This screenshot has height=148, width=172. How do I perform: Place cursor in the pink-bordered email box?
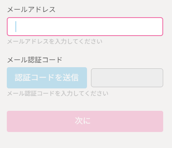pyautogui.click(x=85, y=26)
